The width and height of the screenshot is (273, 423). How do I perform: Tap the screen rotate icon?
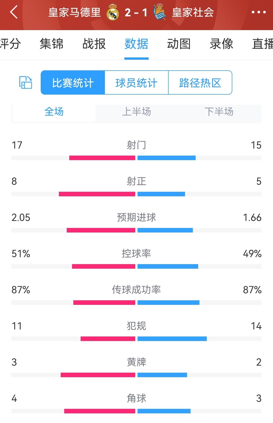[x=26, y=82]
